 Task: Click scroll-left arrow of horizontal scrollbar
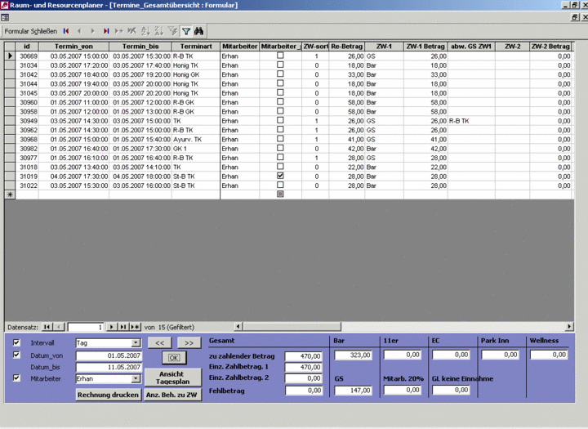point(238,327)
